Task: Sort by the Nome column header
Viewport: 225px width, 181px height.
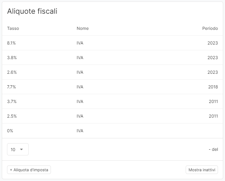Action: click(x=83, y=28)
